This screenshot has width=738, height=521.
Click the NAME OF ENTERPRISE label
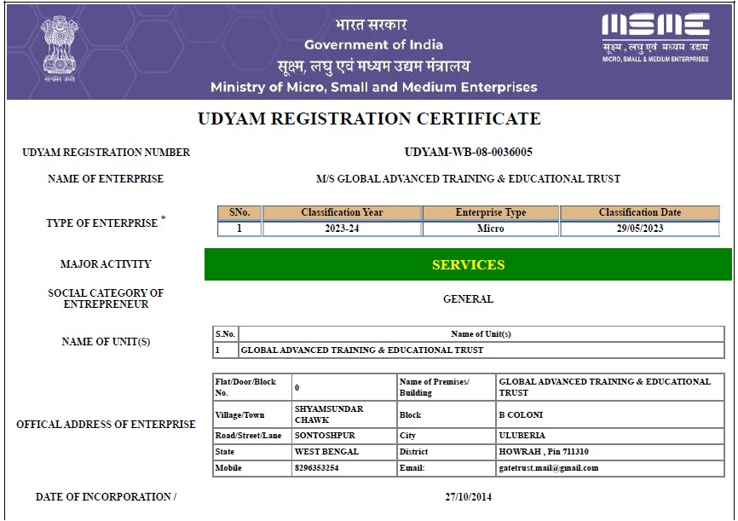106,179
